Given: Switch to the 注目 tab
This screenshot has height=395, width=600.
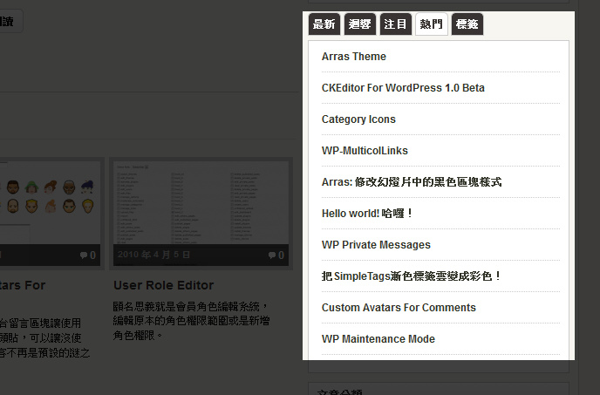Looking at the screenshot, I should pos(396,24).
